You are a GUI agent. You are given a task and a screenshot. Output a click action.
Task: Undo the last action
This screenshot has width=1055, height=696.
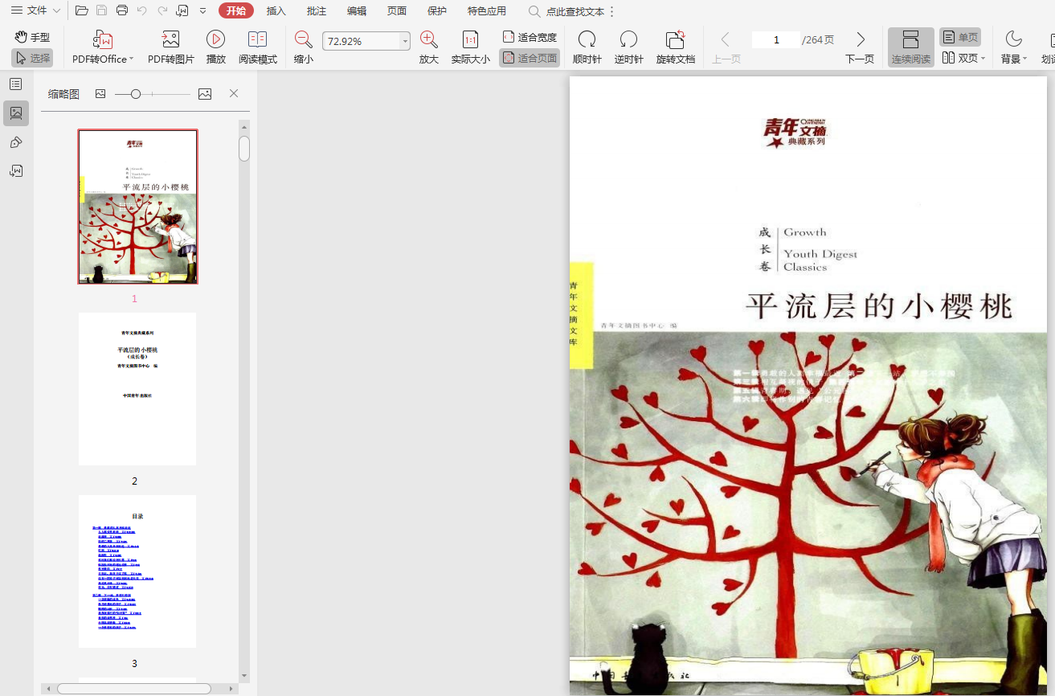coord(142,10)
